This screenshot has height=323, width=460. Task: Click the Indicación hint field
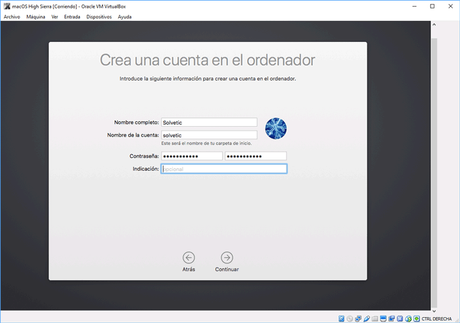click(224, 169)
